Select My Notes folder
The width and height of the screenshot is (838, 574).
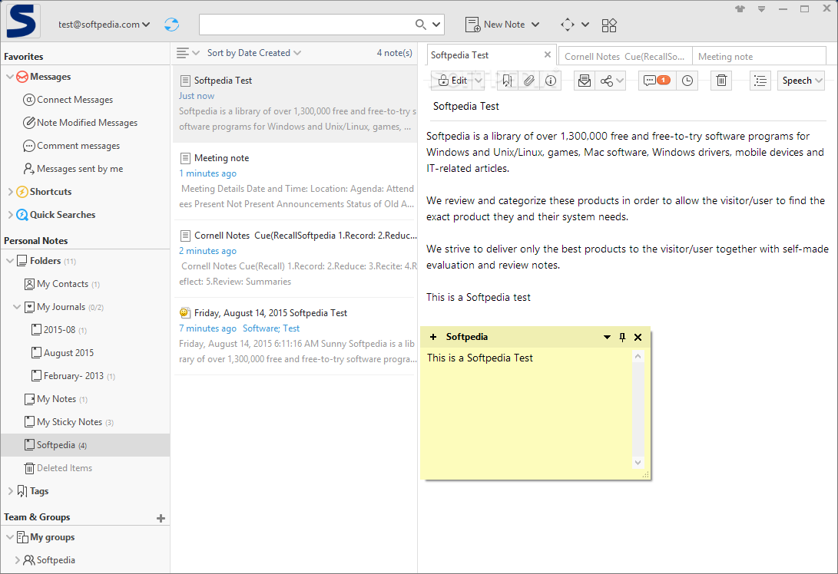tap(56, 399)
